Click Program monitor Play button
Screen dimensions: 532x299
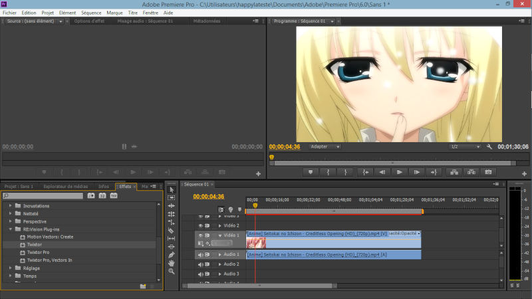[400, 172]
